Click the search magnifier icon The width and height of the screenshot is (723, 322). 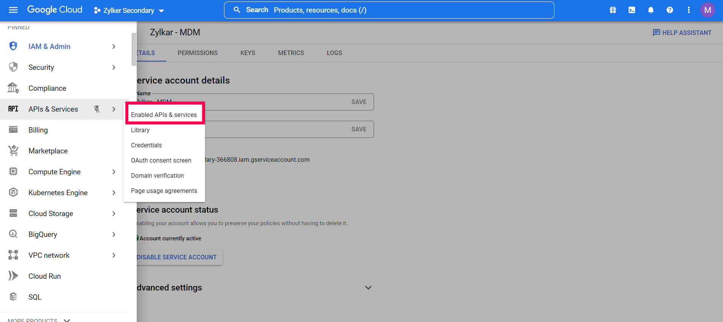point(237,10)
